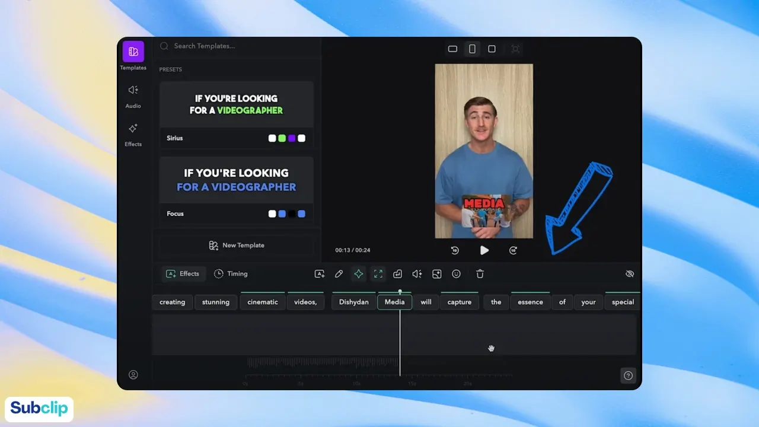Select the Sirius preset thumbnail

[237, 105]
